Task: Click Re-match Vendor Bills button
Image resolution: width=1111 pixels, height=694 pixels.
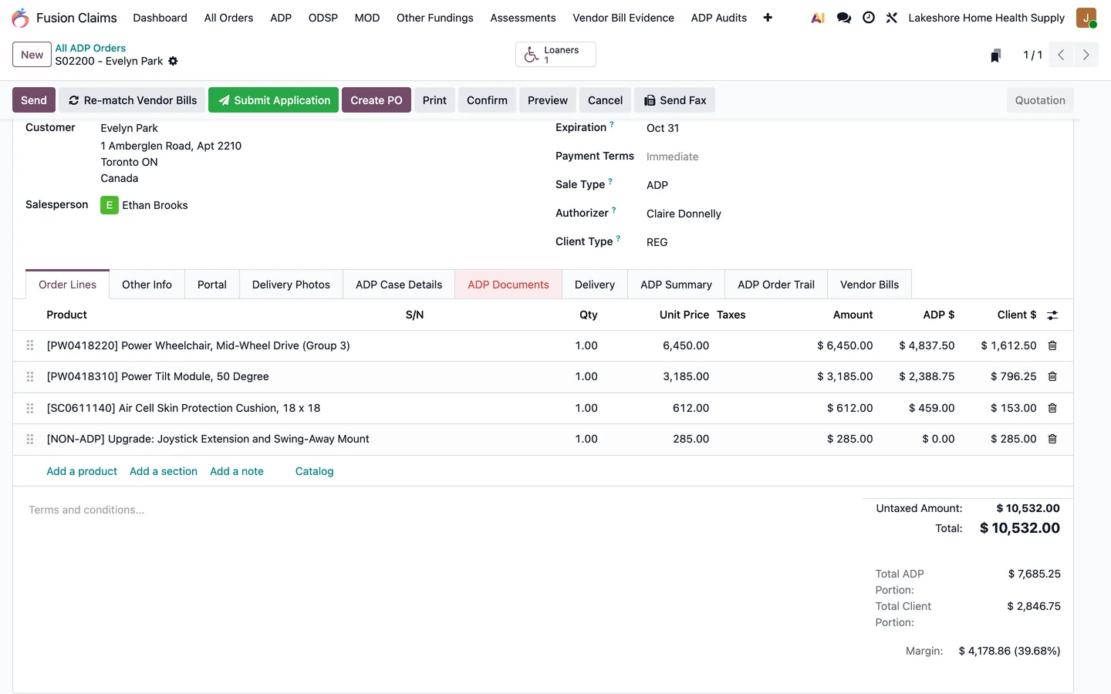Action: [x=133, y=100]
